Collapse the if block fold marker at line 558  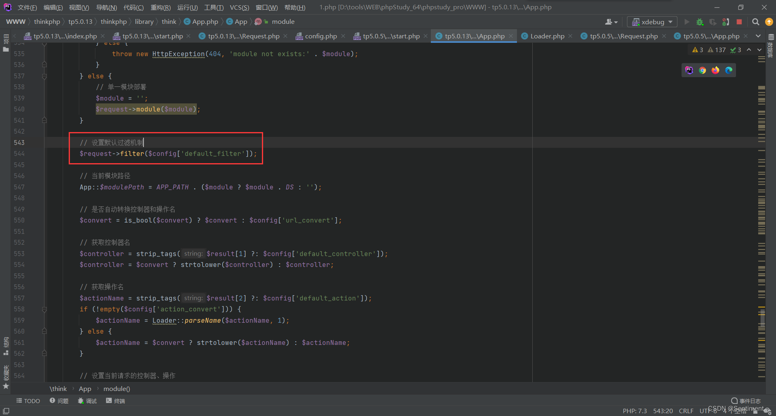point(44,309)
